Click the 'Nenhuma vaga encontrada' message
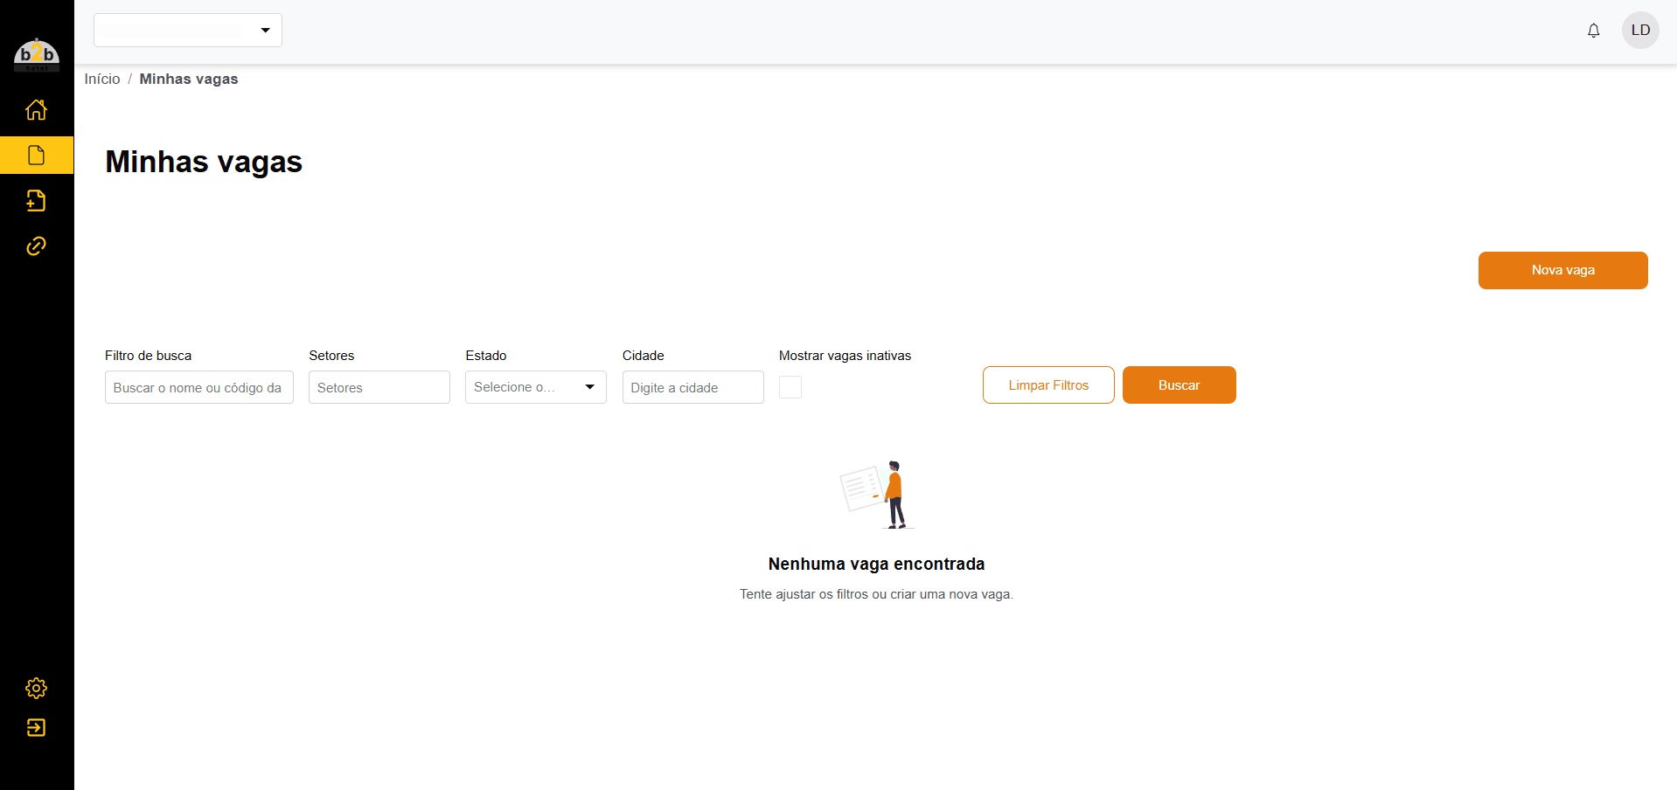The image size is (1677, 790). click(877, 565)
